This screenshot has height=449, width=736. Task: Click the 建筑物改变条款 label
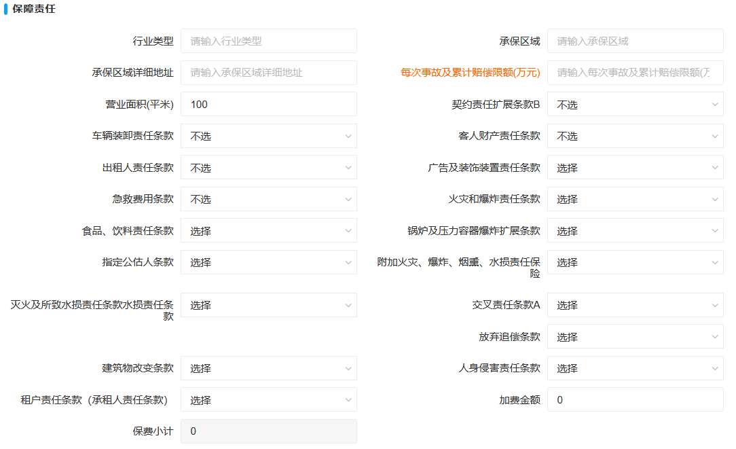tap(138, 368)
